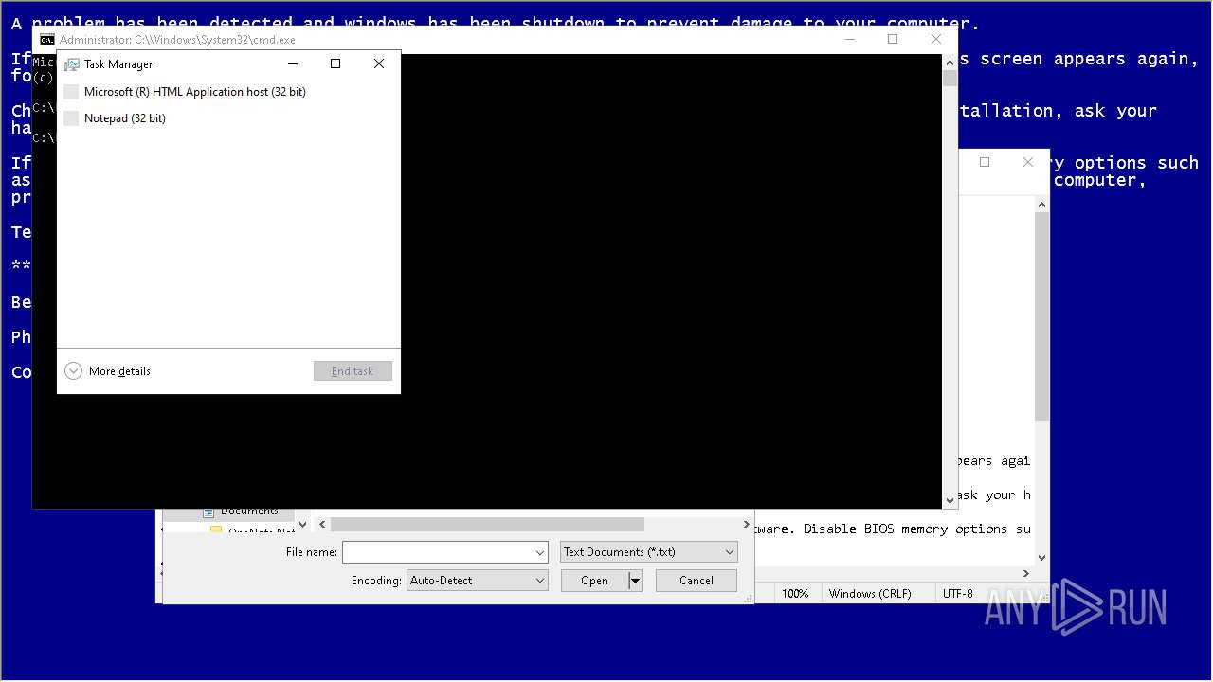
Task: Click file list horizontal scrollbar thumb
Action: (487, 524)
